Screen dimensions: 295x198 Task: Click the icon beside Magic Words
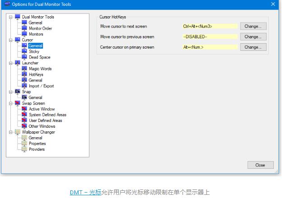pyautogui.click(x=24, y=69)
